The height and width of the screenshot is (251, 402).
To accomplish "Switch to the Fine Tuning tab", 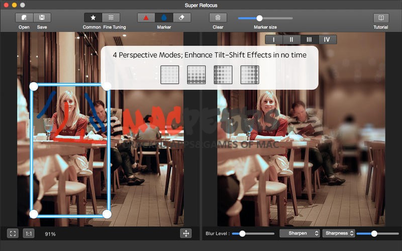I will pos(111,18).
